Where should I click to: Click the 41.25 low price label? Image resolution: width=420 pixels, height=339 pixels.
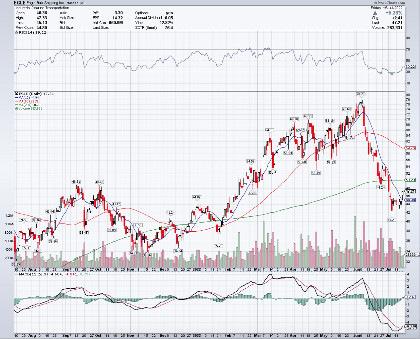point(391,220)
